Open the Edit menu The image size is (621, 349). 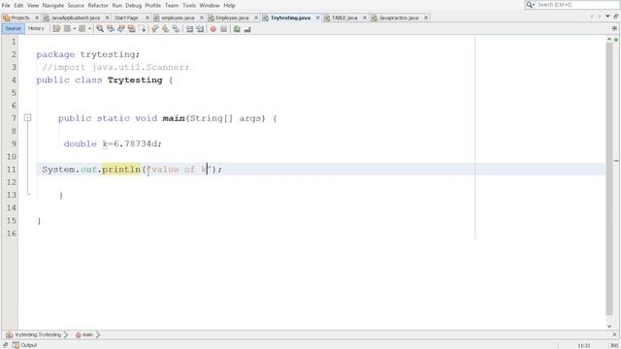[18, 6]
